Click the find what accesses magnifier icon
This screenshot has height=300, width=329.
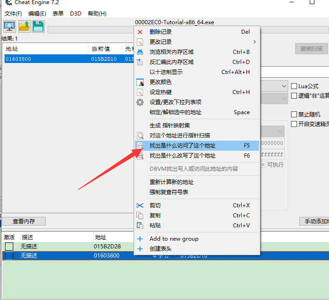click(x=140, y=146)
